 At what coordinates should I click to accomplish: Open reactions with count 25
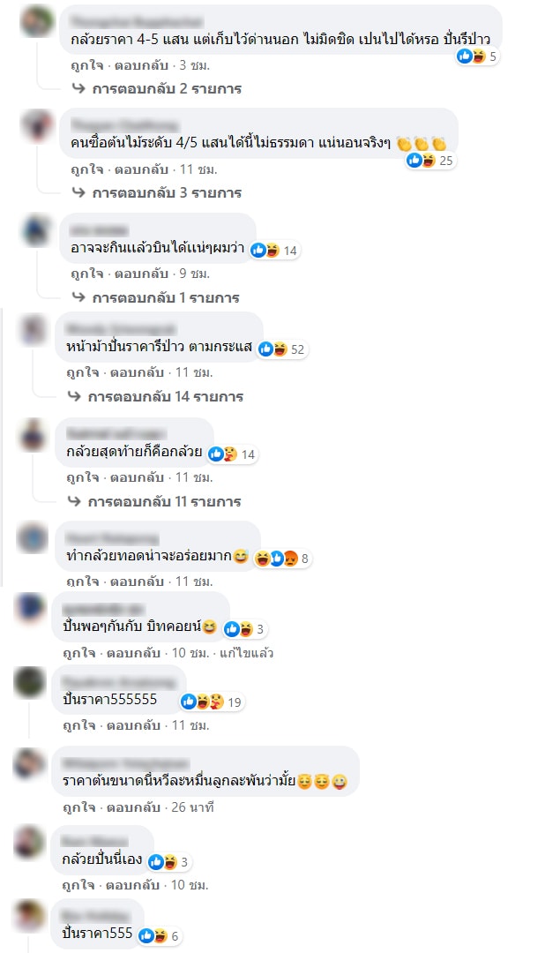(x=430, y=161)
